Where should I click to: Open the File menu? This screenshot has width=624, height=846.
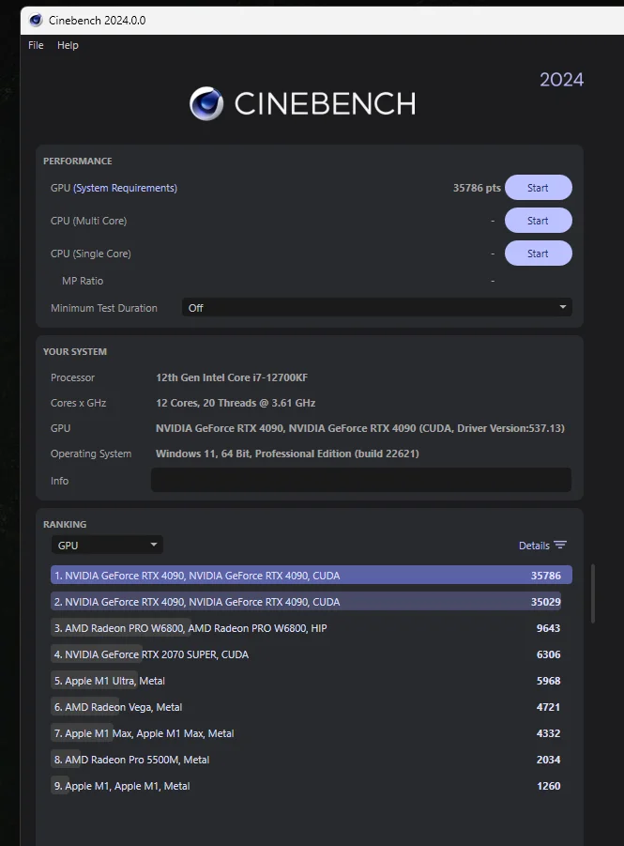(36, 45)
